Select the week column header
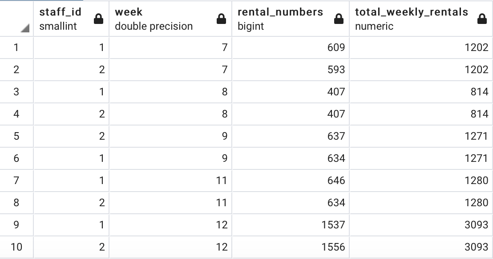 tap(170, 19)
